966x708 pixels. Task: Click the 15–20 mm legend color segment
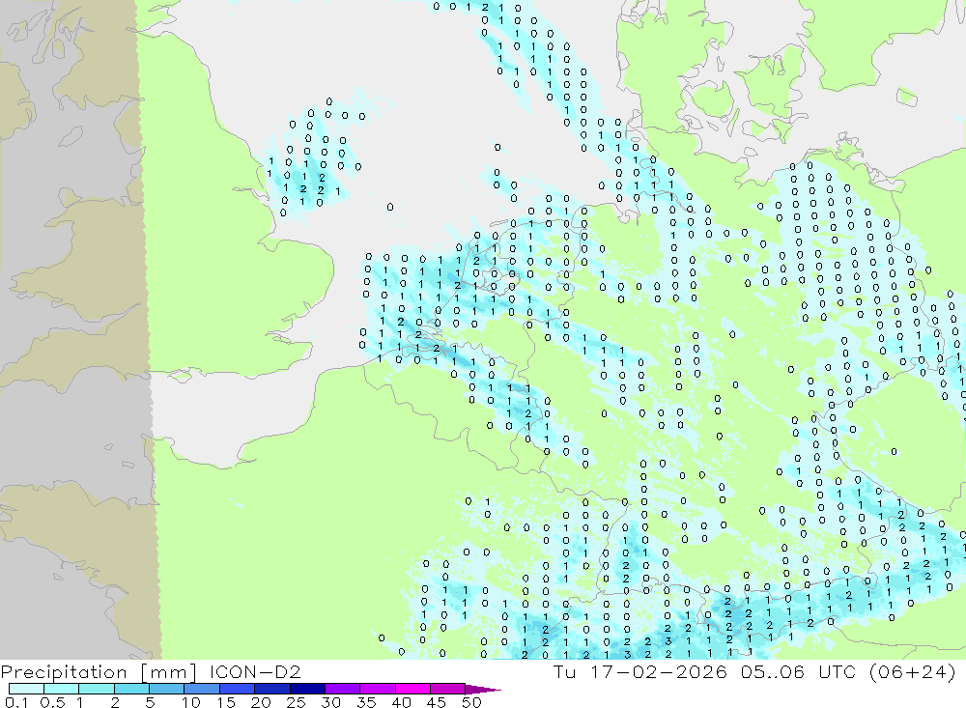tap(237, 689)
